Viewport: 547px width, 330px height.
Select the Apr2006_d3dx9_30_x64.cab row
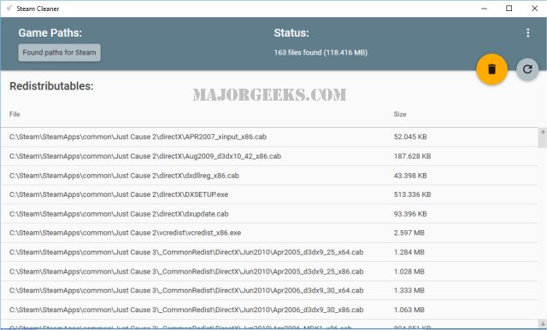(269, 290)
